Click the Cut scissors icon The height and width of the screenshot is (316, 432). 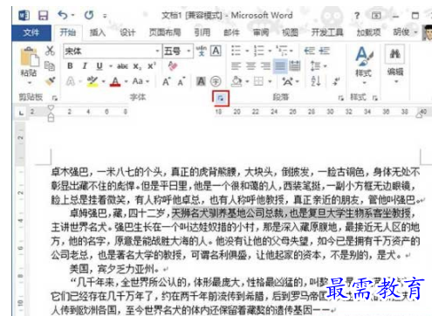pos(50,51)
